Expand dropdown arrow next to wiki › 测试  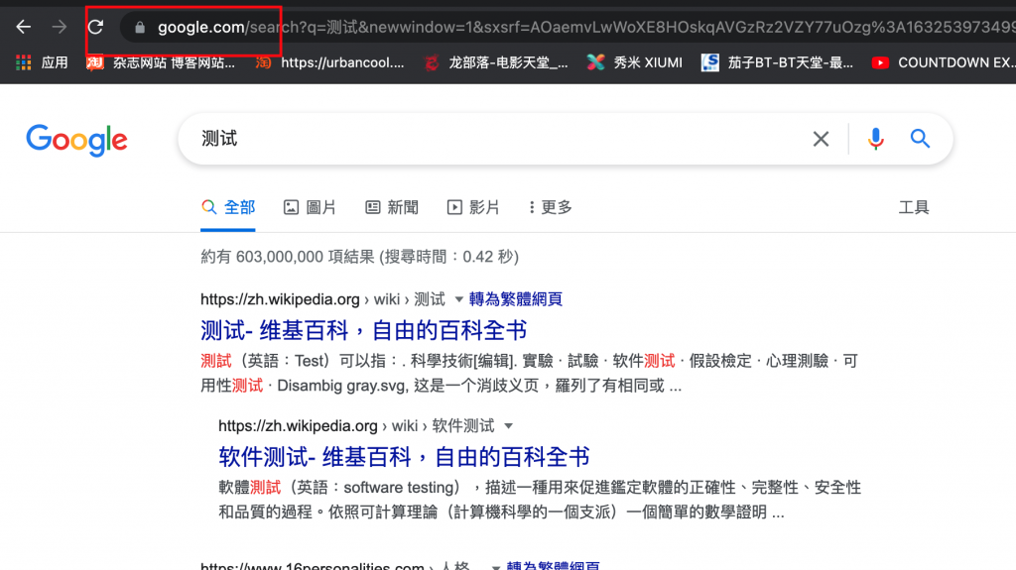[458, 299]
